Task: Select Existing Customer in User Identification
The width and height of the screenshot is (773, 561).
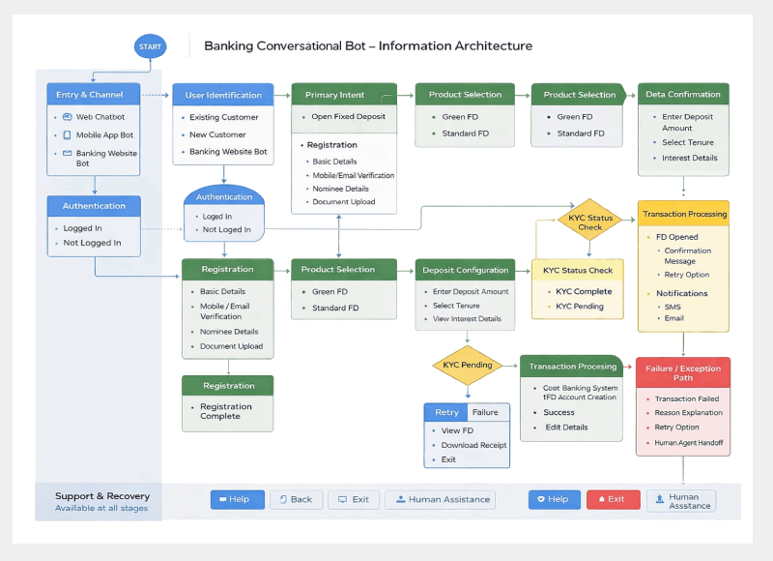Action: (x=224, y=117)
